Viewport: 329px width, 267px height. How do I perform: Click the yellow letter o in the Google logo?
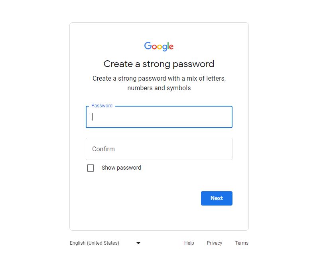click(160, 47)
